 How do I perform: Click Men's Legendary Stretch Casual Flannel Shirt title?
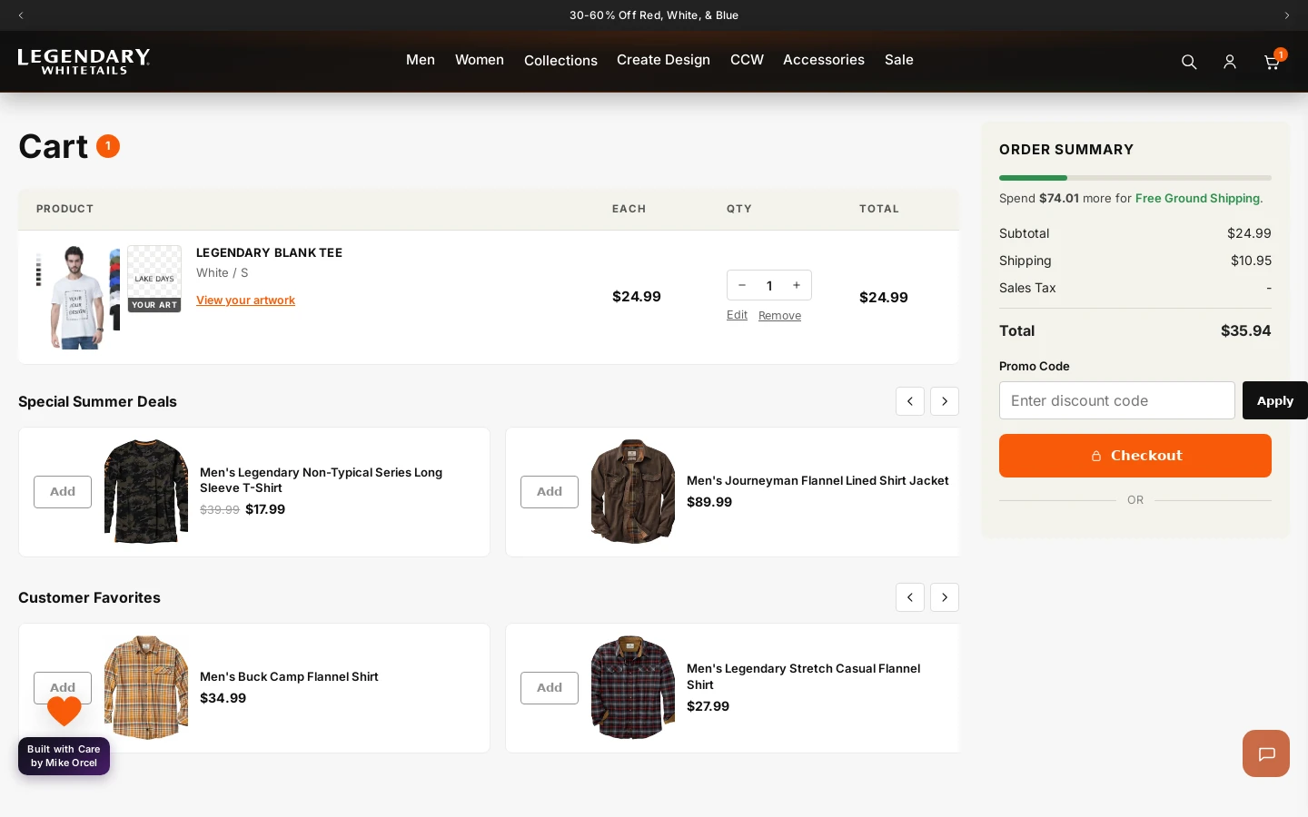pyautogui.click(x=803, y=676)
